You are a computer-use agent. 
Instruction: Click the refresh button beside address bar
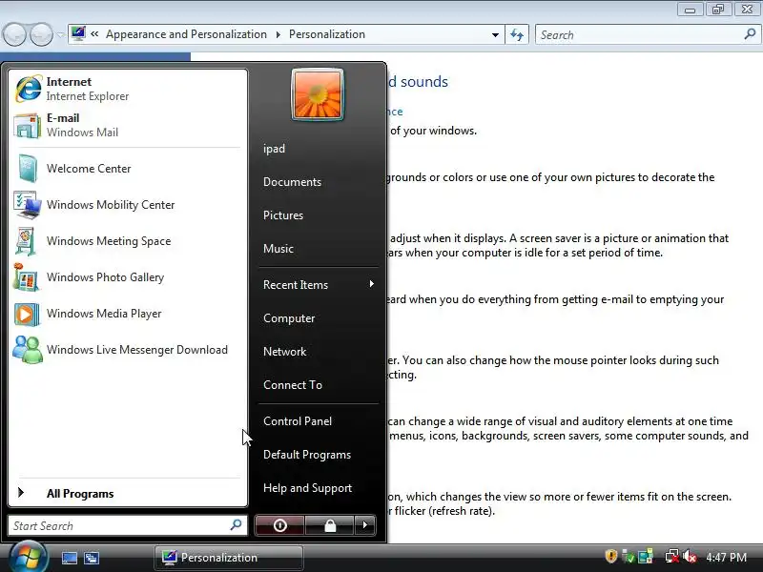517,34
